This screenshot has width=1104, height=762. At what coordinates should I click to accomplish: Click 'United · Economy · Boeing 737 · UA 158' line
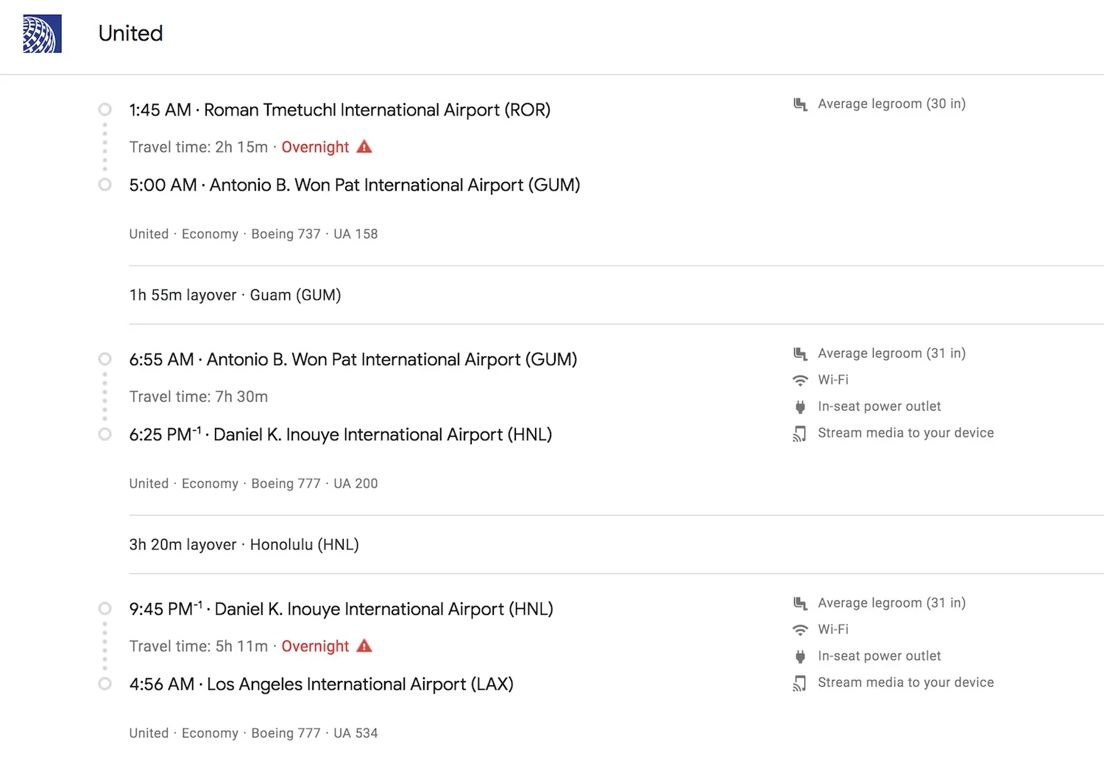254,234
